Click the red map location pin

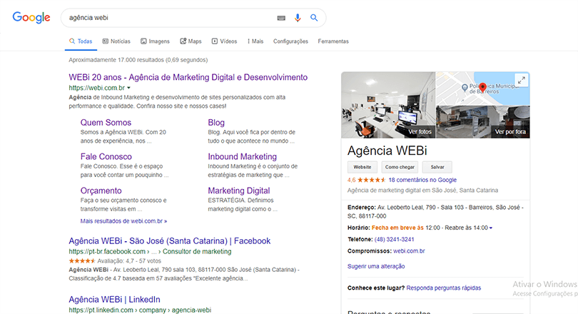(482, 87)
